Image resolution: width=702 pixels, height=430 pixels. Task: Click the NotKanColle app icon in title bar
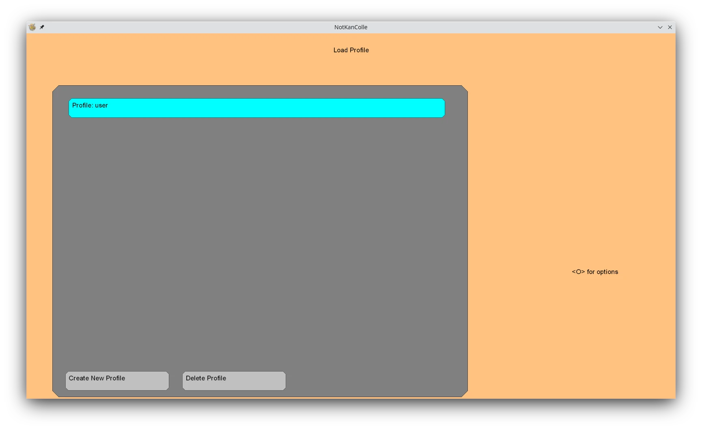pos(32,27)
